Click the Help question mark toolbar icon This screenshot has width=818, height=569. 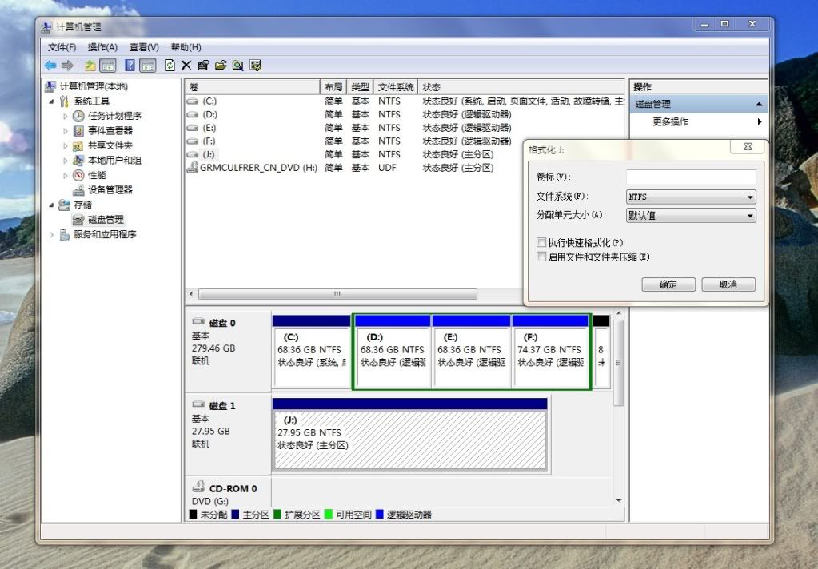tap(130, 66)
